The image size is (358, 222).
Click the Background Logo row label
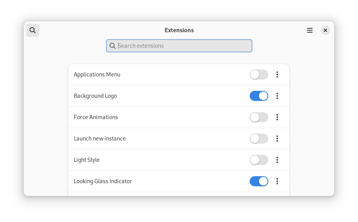[95, 96]
